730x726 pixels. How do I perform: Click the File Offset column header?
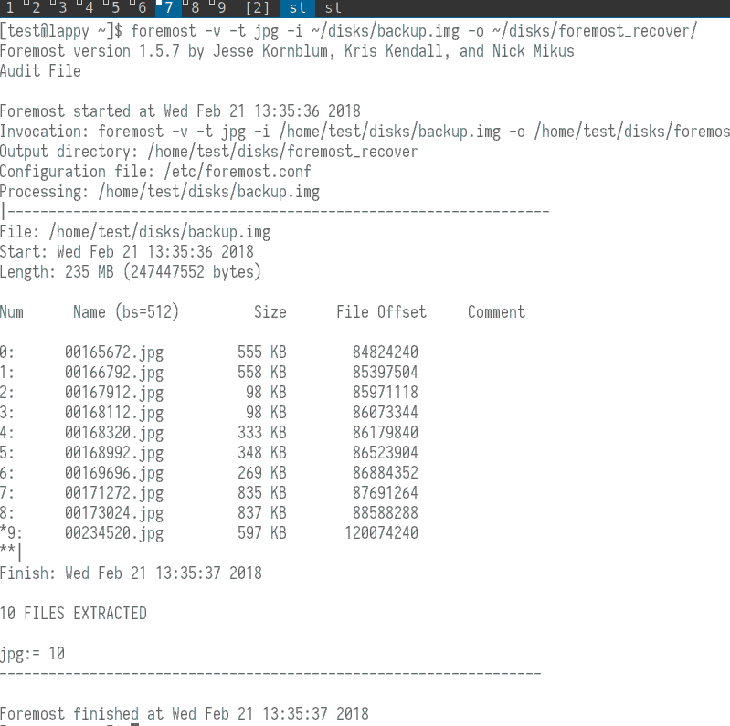(381, 312)
